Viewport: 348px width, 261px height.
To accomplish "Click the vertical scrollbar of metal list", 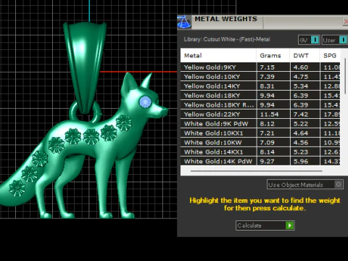I will tap(345, 76).
